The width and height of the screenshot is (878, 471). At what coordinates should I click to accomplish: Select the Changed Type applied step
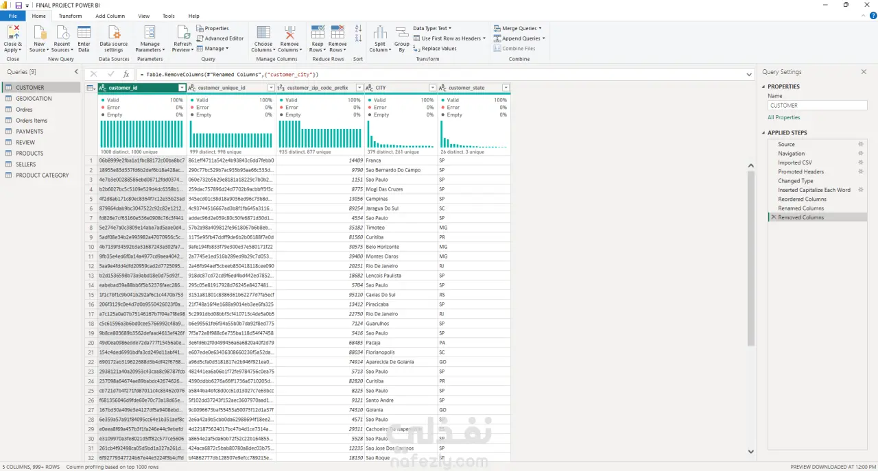point(816,181)
